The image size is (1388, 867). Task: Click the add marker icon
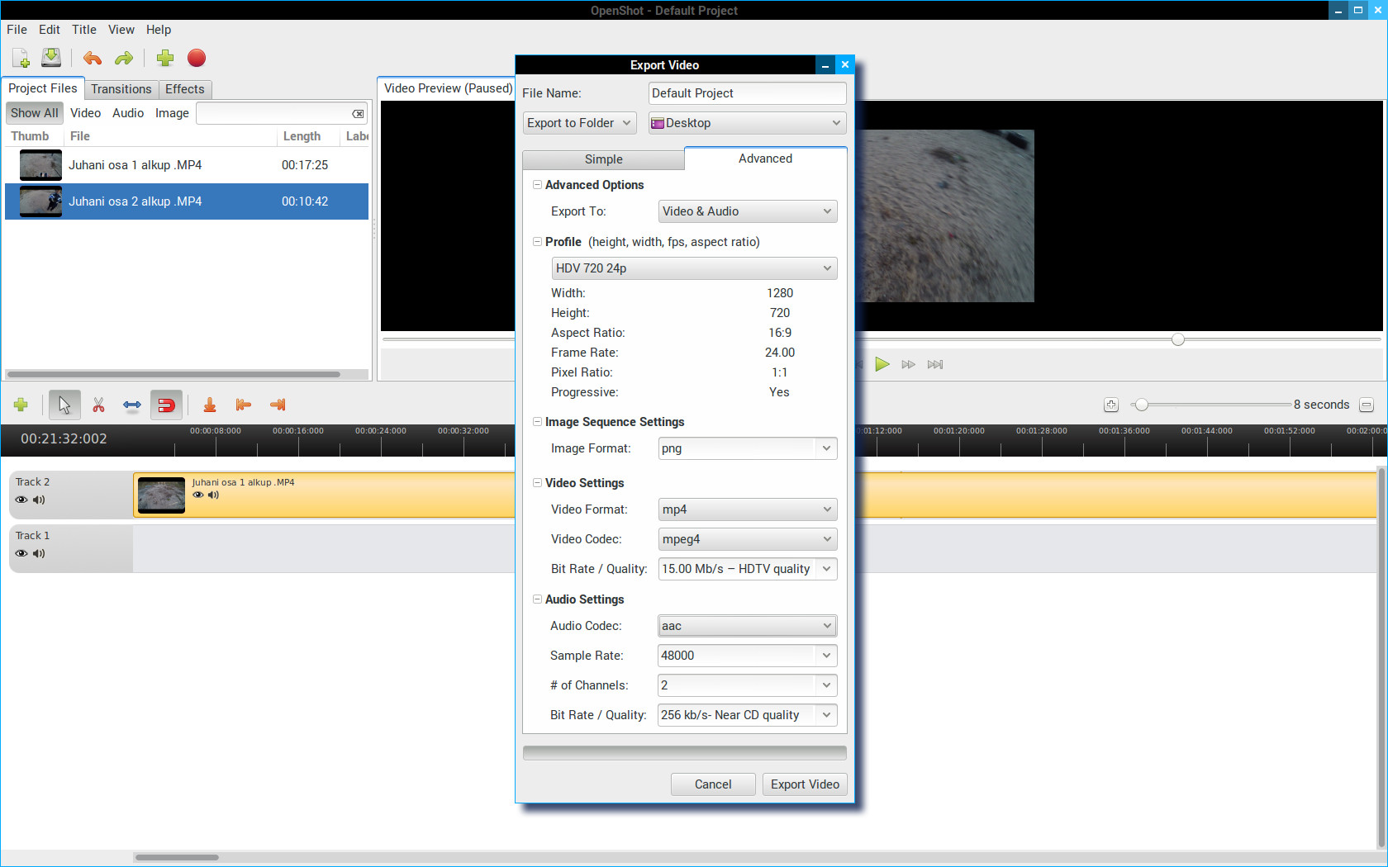click(210, 405)
